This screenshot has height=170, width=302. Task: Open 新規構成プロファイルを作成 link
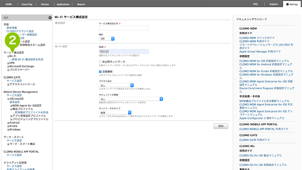(x=31, y=112)
